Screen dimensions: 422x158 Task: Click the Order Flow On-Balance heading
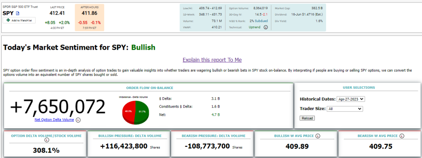(x=150, y=87)
